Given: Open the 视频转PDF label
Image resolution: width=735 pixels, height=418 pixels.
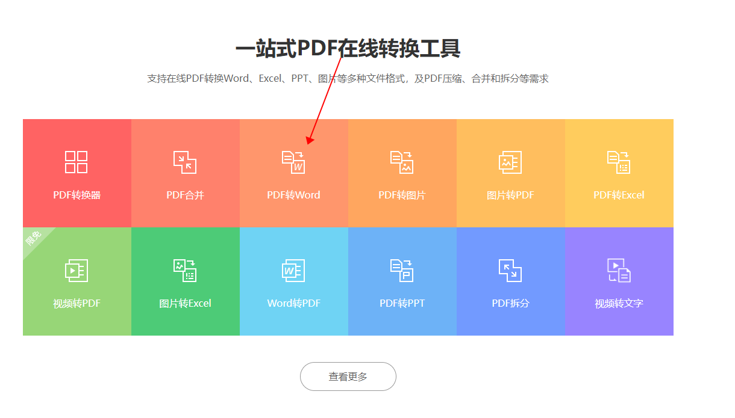Looking at the screenshot, I should (x=77, y=303).
